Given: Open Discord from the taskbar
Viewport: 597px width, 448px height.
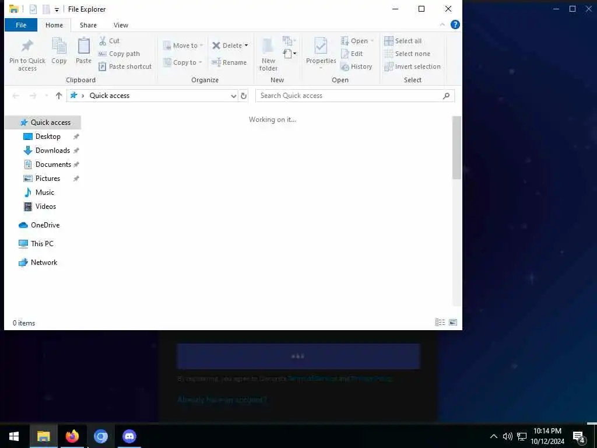Looking at the screenshot, I should (x=129, y=436).
